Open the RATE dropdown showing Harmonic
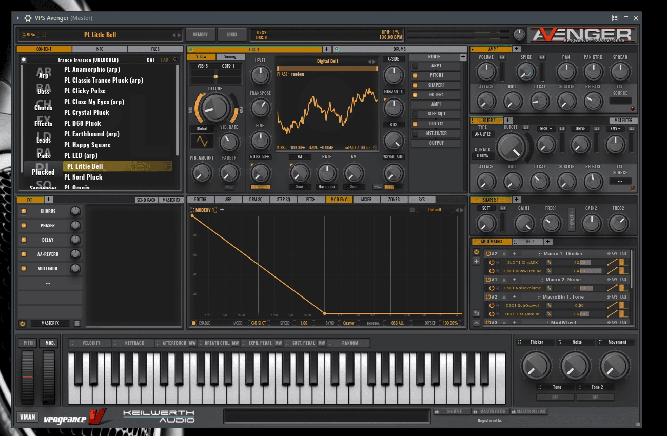The image size is (667, 436). 327,187
